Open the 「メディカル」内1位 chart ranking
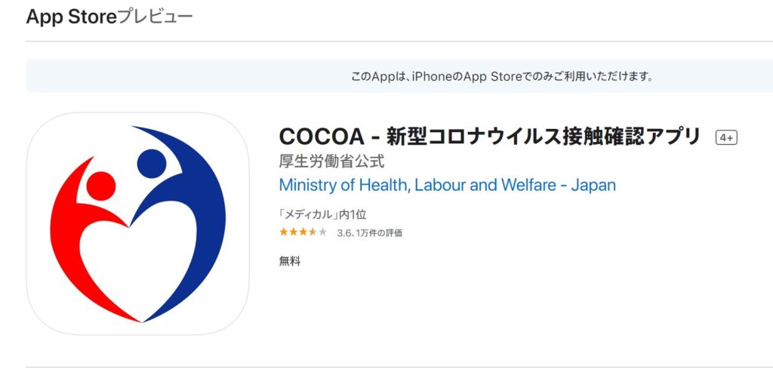773x375 pixels. coord(322,214)
